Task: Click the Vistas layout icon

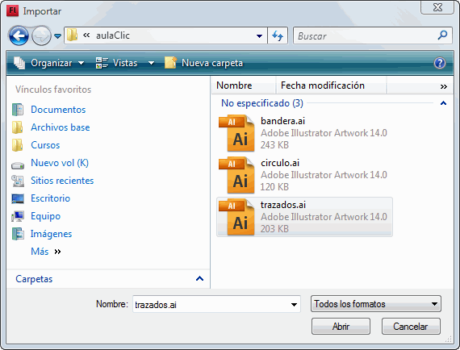Action: pyautogui.click(x=102, y=63)
